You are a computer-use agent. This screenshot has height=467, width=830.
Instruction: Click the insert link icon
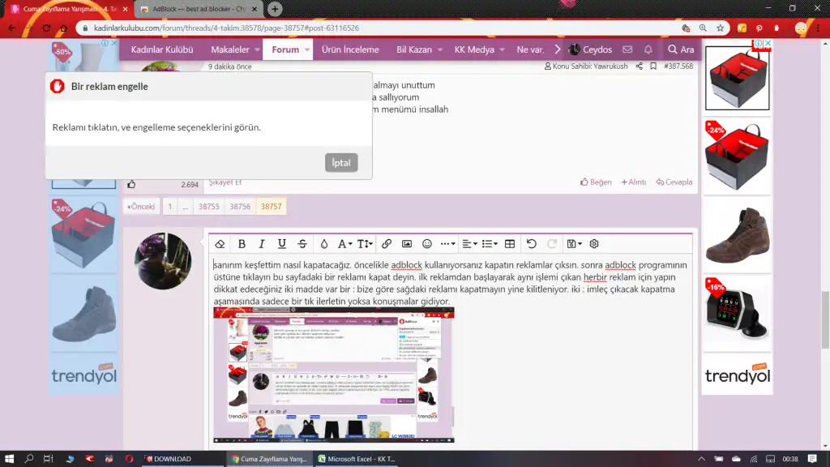tap(387, 244)
